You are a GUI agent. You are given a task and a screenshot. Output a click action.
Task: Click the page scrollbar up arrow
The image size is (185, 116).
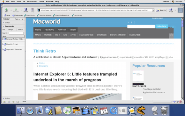182,19
